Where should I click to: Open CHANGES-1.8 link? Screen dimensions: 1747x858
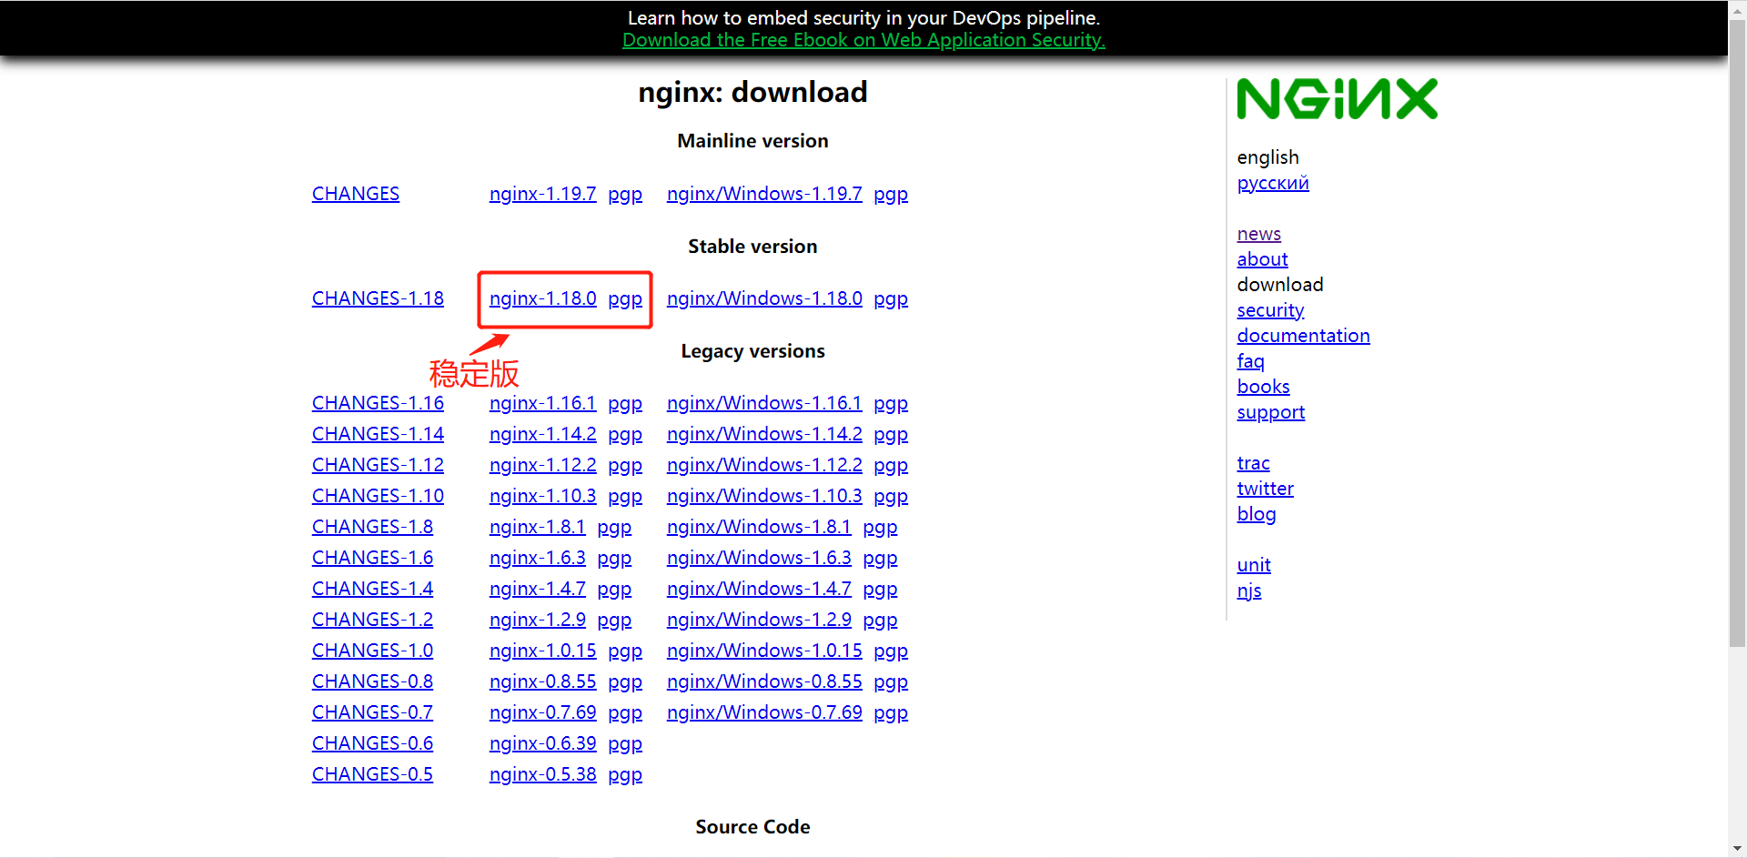coord(372,527)
